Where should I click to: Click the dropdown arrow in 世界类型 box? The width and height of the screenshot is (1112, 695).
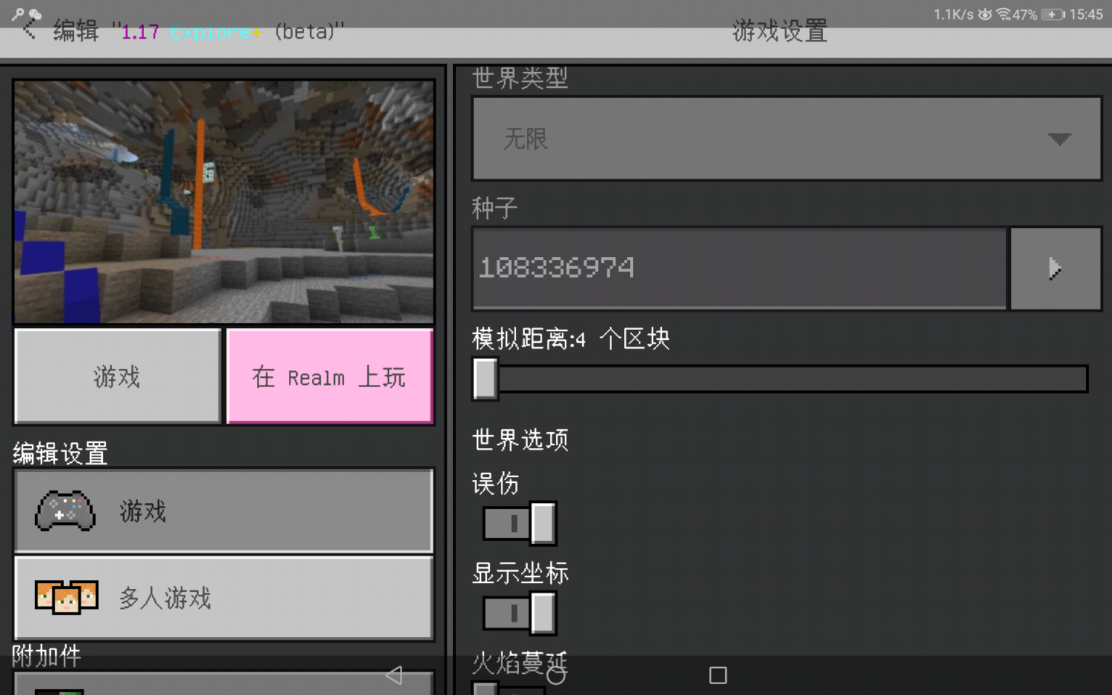(x=1059, y=139)
